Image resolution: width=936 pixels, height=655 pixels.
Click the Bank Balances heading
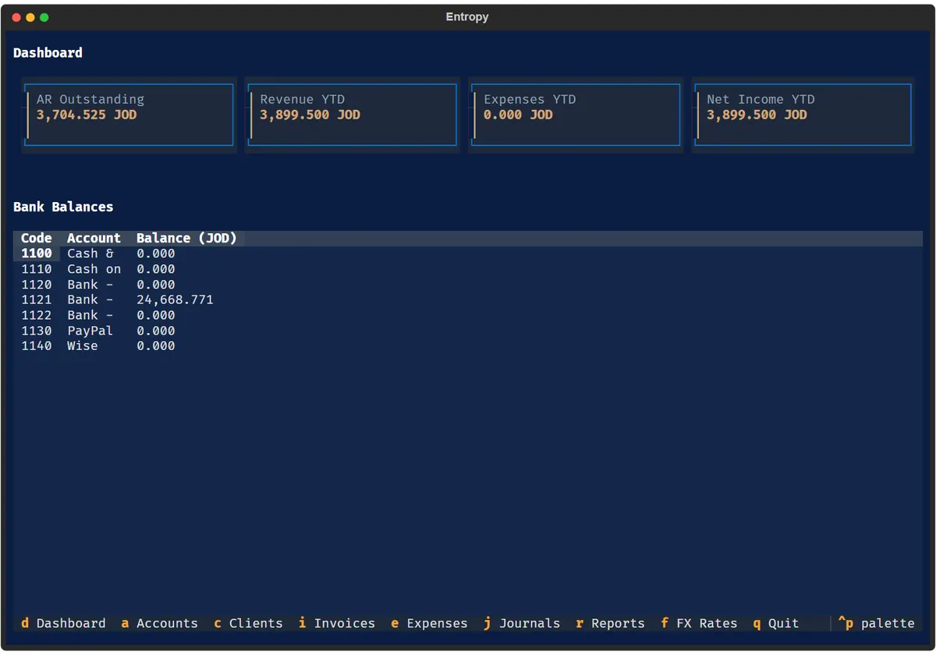[x=63, y=207]
